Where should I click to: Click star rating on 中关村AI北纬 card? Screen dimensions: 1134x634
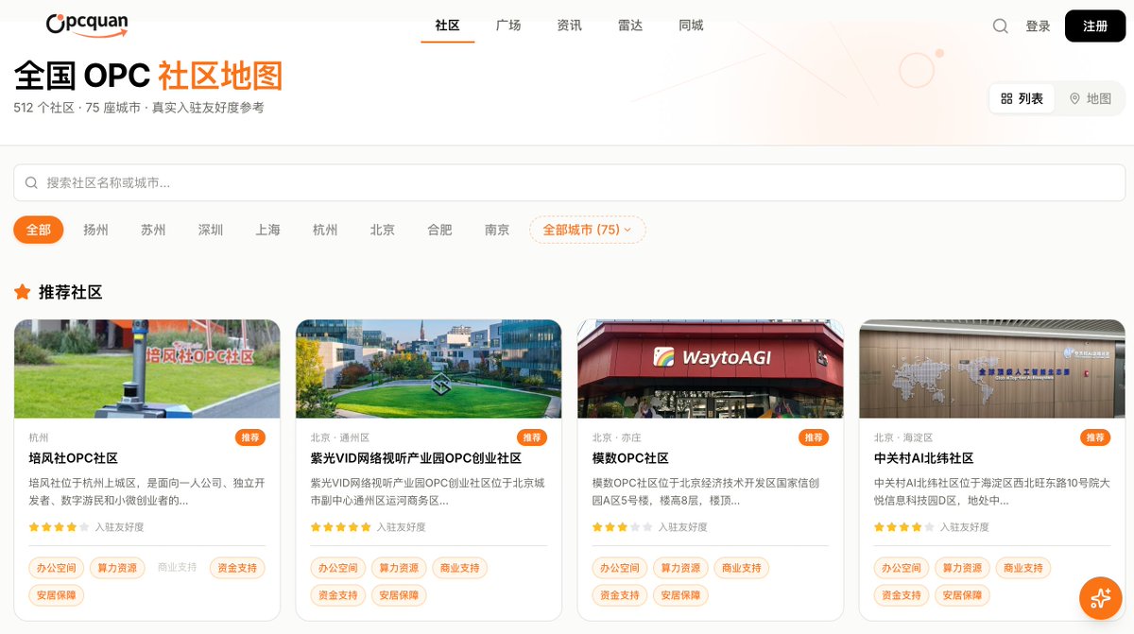pyautogui.click(x=904, y=527)
